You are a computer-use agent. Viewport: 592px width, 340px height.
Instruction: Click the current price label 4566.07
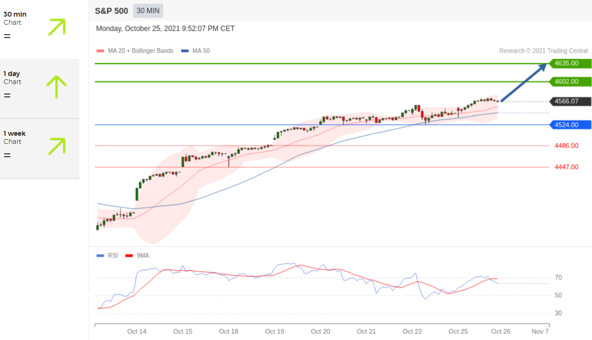(x=570, y=101)
